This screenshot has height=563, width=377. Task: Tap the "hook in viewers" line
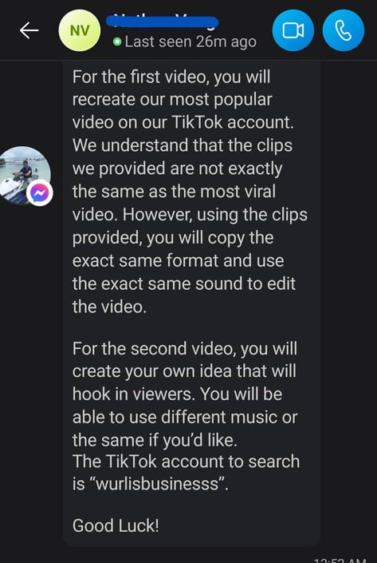coord(178,394)
